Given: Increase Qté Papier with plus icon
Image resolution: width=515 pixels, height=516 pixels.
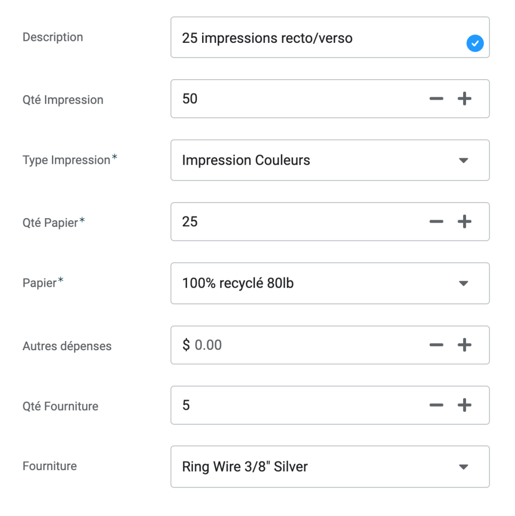Looking at the screenshot, I should click(x=464, y=222).
